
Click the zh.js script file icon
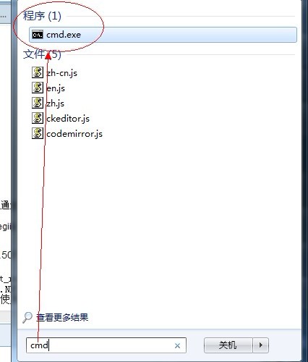click(x=38, y=103)
